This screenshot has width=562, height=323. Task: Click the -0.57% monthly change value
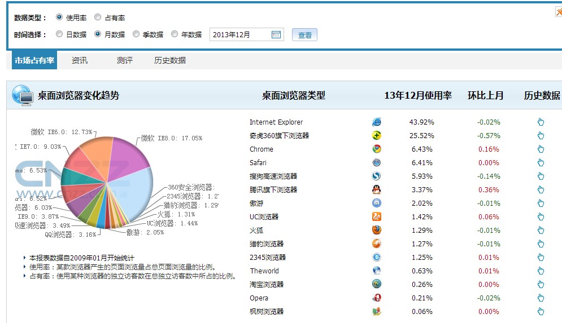pyautogui.click(x=489, y=135)
